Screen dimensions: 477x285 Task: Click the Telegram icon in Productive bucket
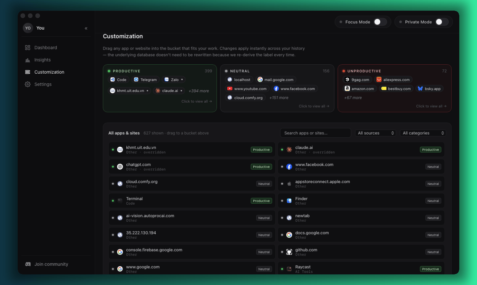coord(136,80)
